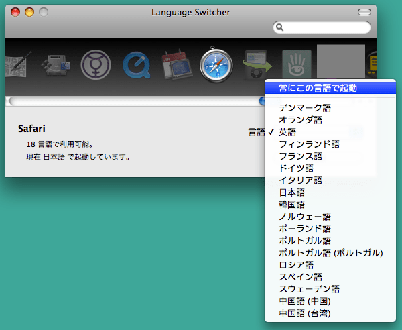Image resolution: width=402 pixels, height=330 pixels.
Task: Click the purple Mercury symbol app icon
Action: coord(96,65)
